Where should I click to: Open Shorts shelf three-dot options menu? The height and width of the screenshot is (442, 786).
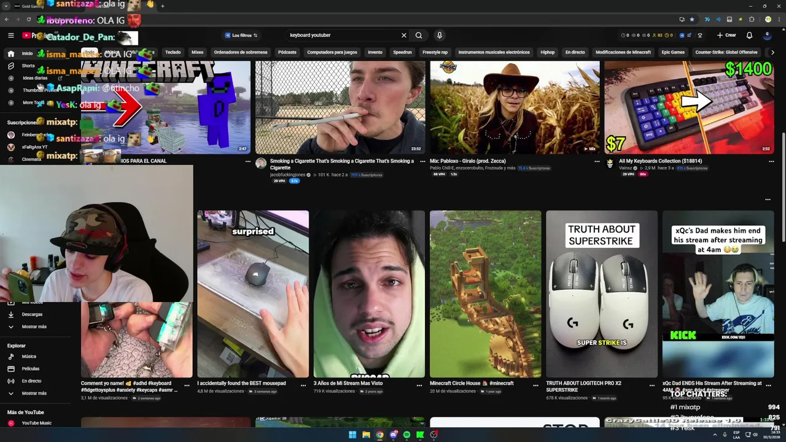[768, 200]
